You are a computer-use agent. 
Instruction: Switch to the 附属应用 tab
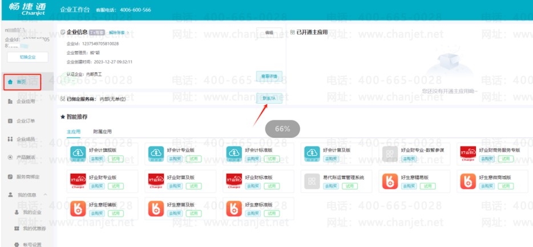click(102, 131)
